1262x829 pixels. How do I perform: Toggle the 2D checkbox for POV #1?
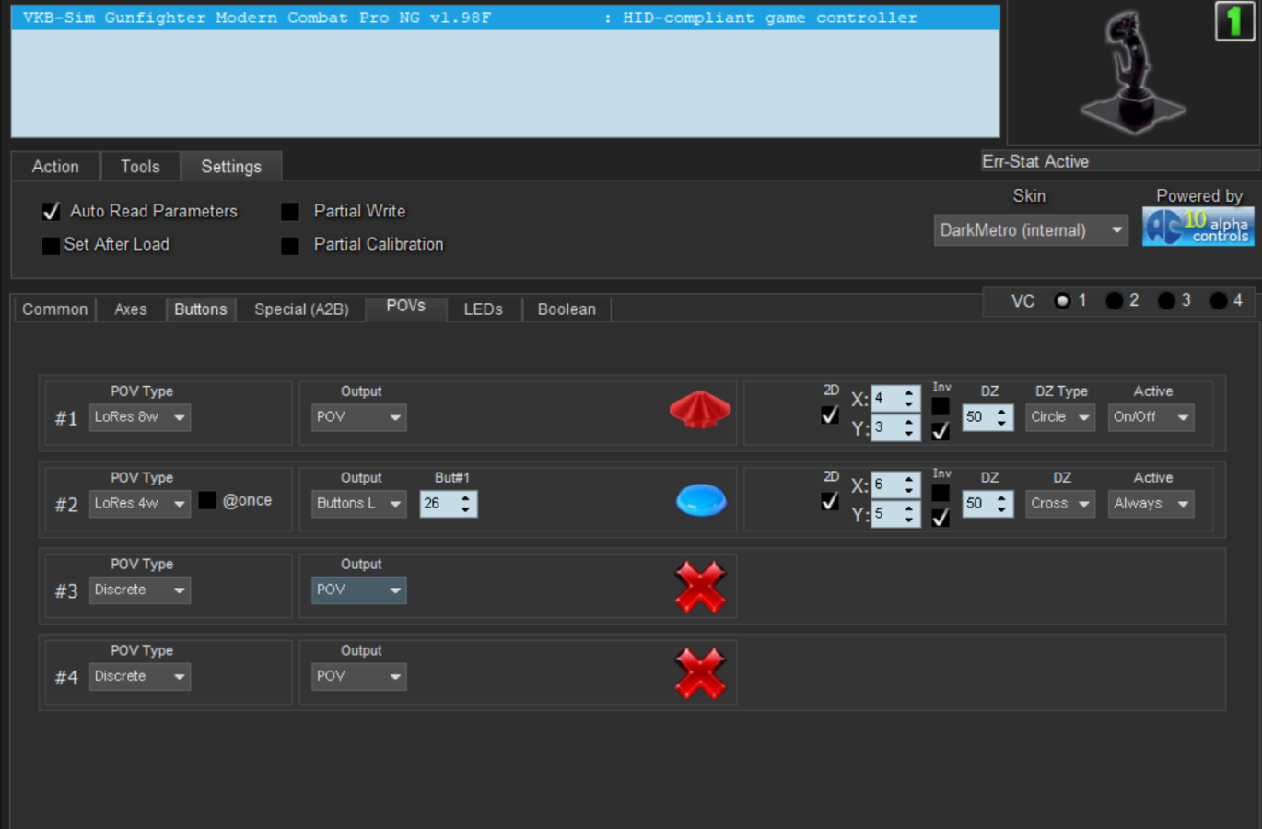pyautogui.click(x=830, y=415)
